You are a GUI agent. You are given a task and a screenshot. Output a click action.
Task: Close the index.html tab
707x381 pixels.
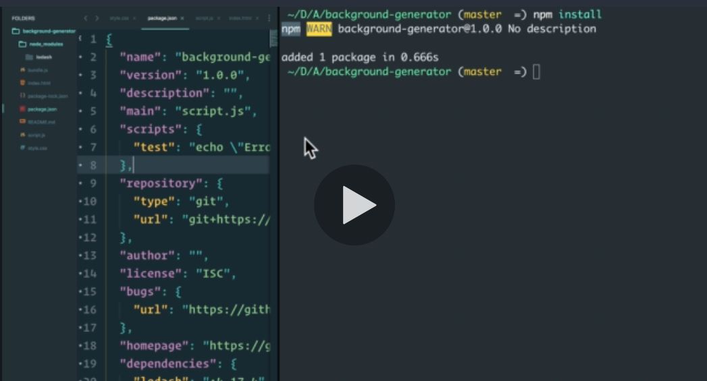[257, 18]
